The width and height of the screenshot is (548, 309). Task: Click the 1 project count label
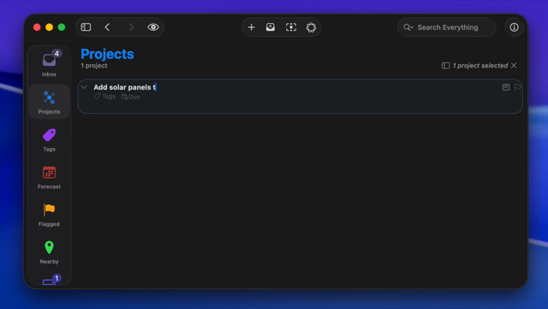pos(94,66)
